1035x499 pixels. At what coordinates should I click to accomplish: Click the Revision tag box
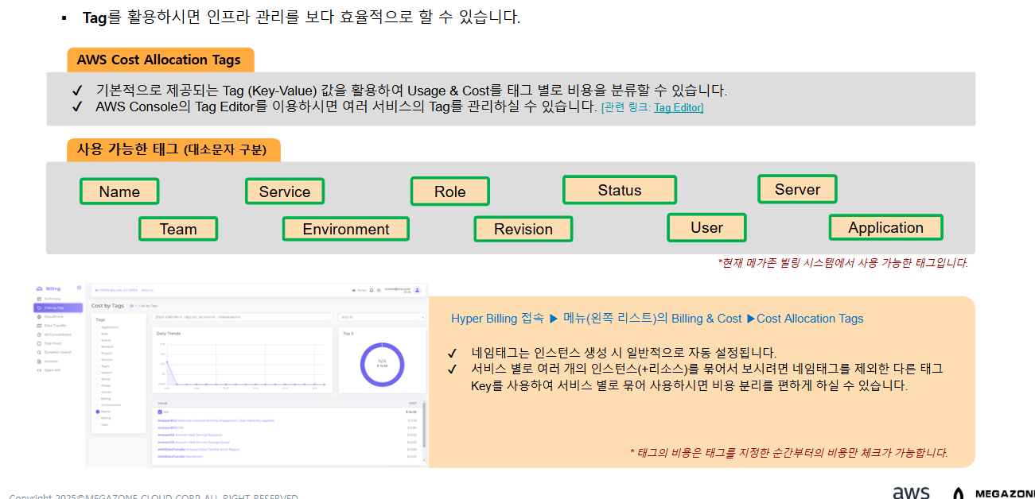tap(523, 229)
